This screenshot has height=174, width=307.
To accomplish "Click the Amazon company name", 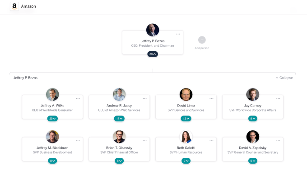I will pos(28,6).
